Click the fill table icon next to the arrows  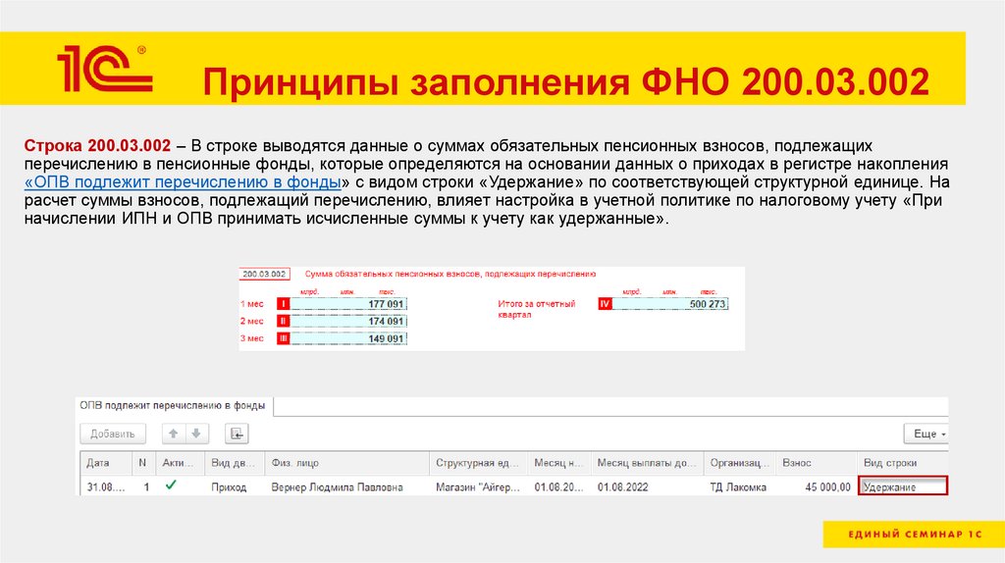click(x=237, y=434)
